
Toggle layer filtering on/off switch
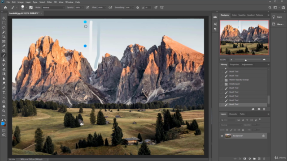click(x=260, y=119)
